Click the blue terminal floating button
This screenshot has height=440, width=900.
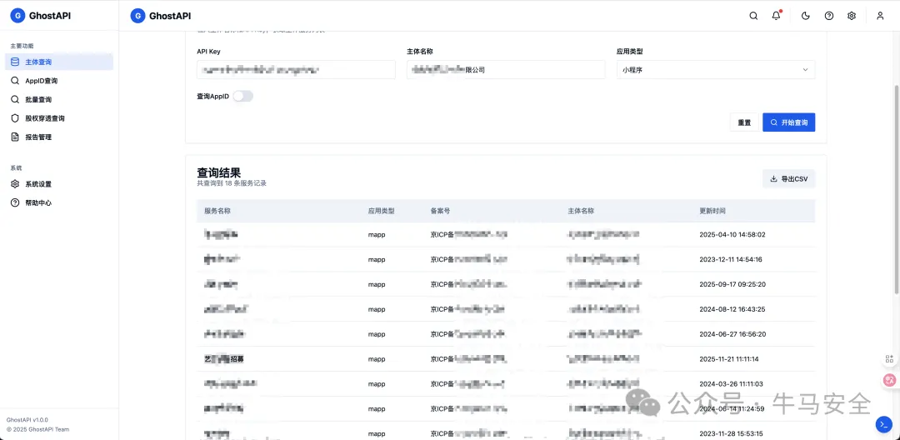coord(884,424)
